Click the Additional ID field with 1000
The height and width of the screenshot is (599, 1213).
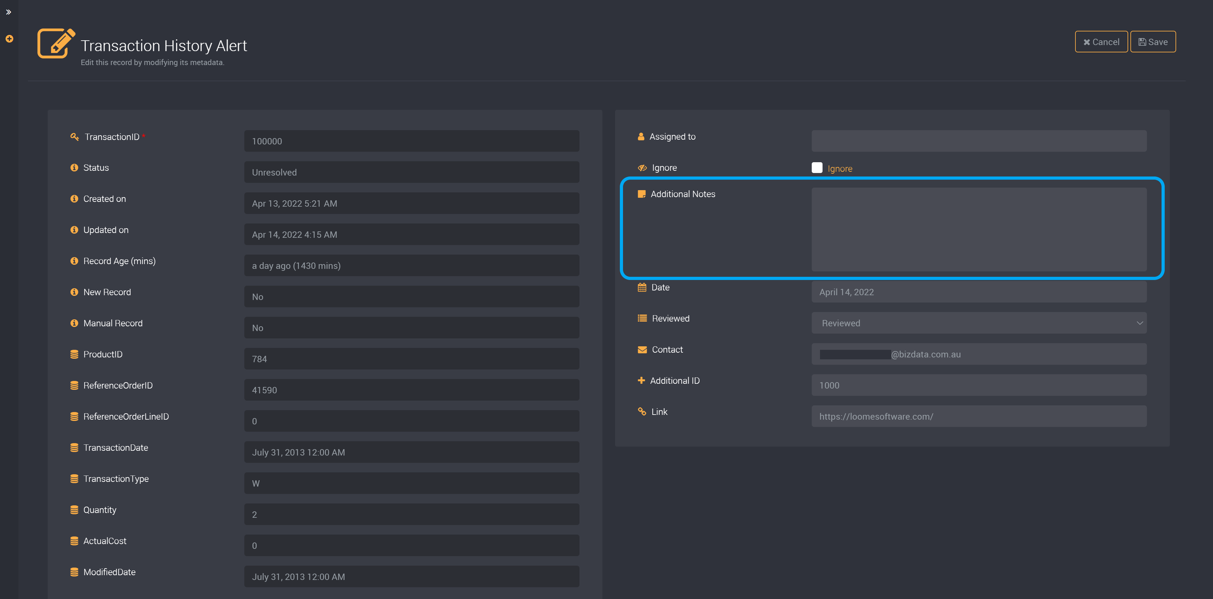[979, 385]
